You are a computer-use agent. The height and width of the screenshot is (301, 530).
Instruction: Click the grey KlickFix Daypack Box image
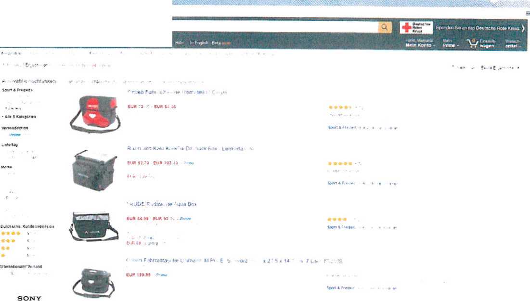click(95, 170)
